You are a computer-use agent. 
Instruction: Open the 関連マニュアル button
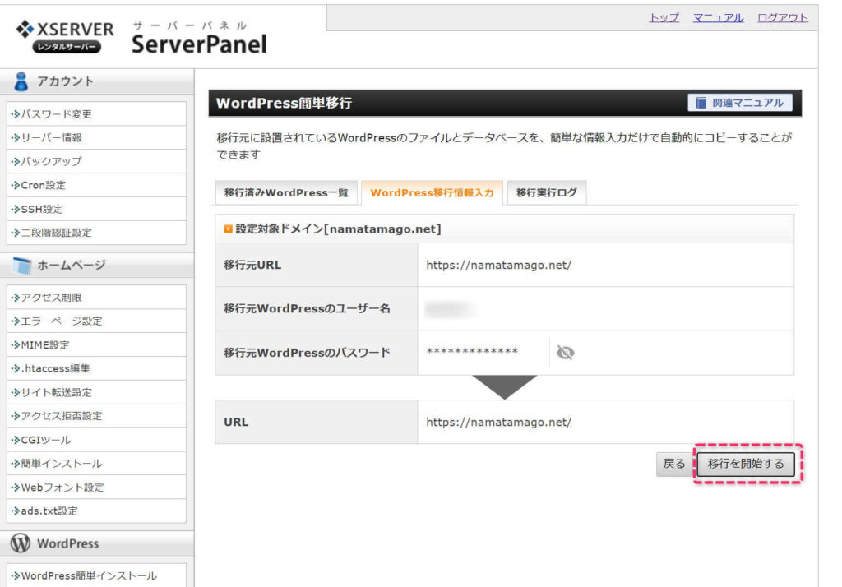point(740,103)
